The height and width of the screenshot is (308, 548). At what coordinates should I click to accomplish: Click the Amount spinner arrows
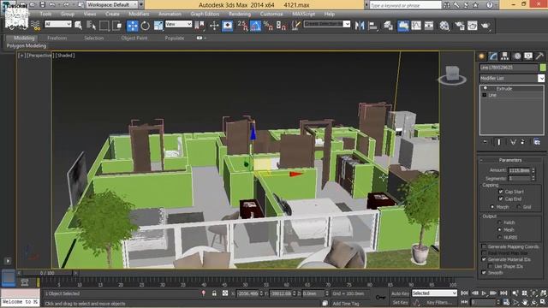pos(533,170)
